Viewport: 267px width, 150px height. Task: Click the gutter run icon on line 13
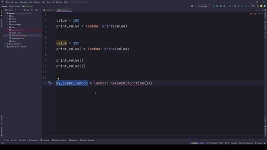[x=50, y=83]
